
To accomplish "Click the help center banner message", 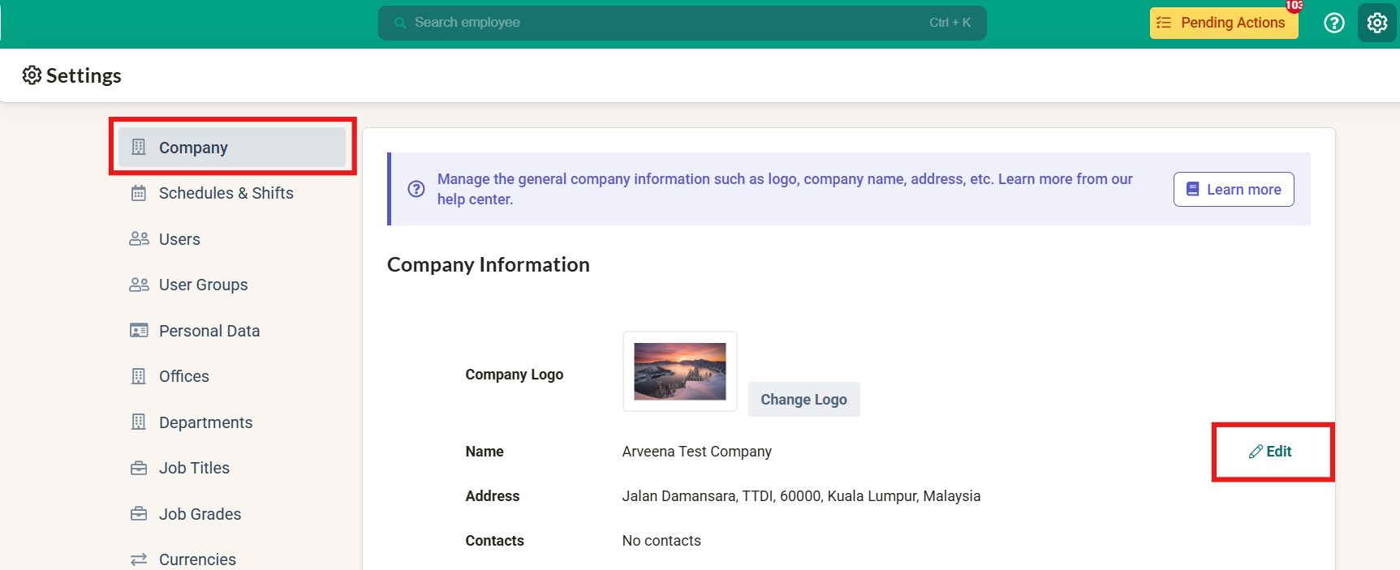I will [785, 189].
